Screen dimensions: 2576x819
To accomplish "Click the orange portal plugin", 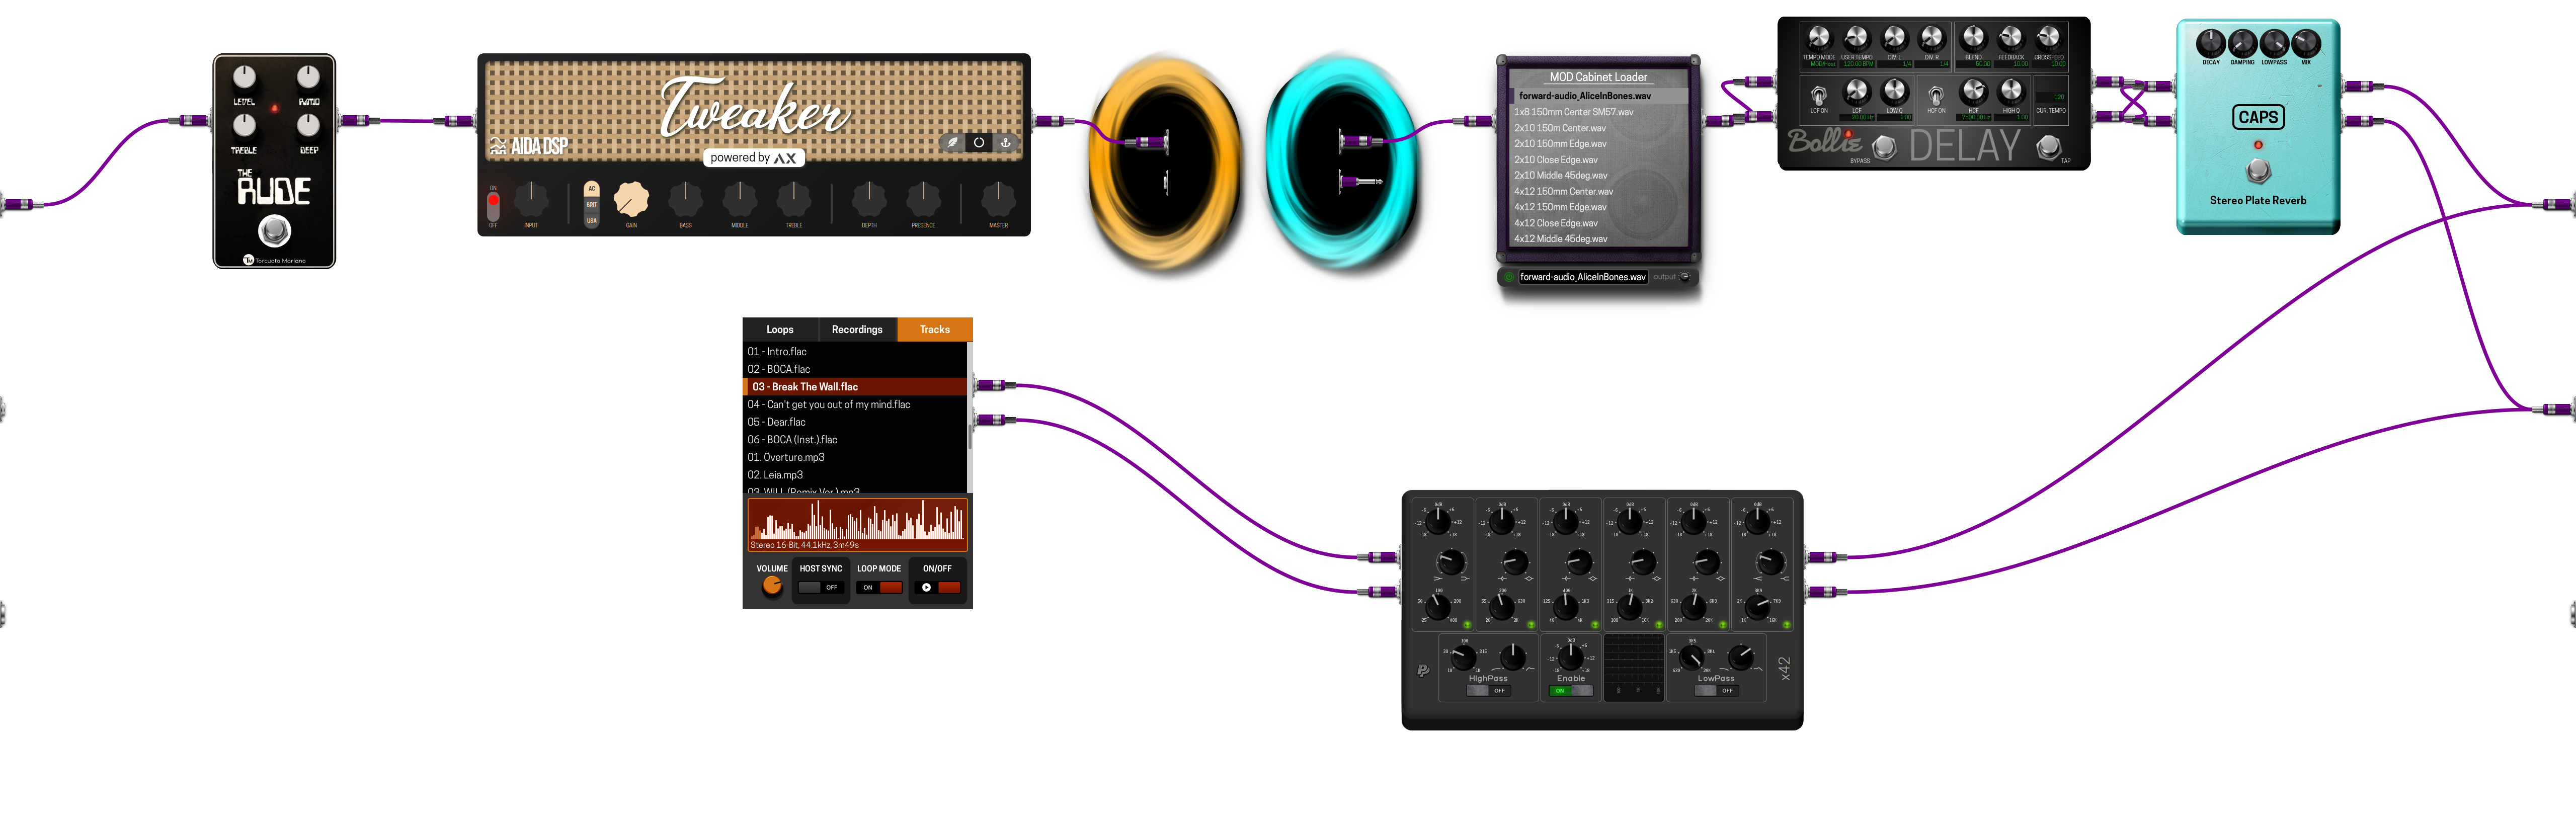I will tap(1164, 162).
